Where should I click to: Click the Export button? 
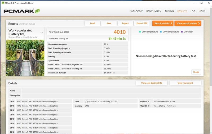tap(125, 23)
